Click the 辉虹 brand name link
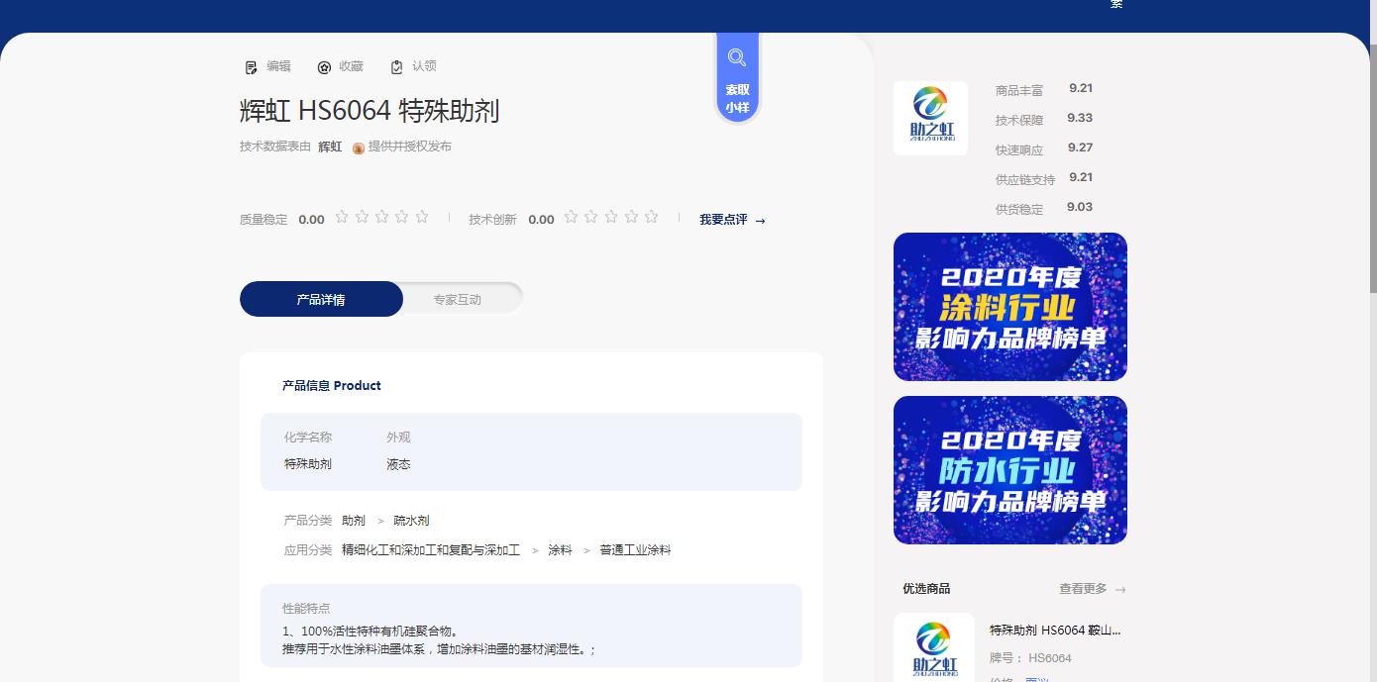Viewport: 1377px width, 682px height. [330, 146]
